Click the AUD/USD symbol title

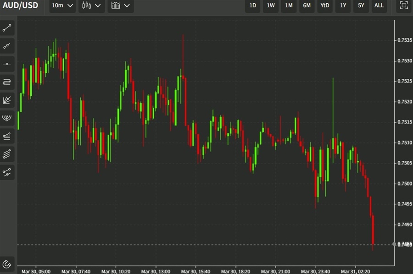(20, 5)
